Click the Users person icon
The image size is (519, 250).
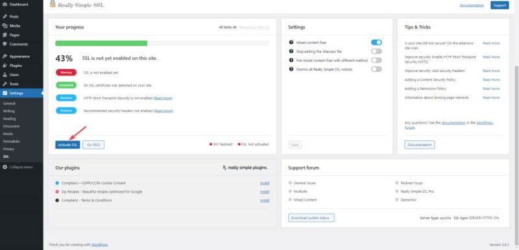[5, 75]
